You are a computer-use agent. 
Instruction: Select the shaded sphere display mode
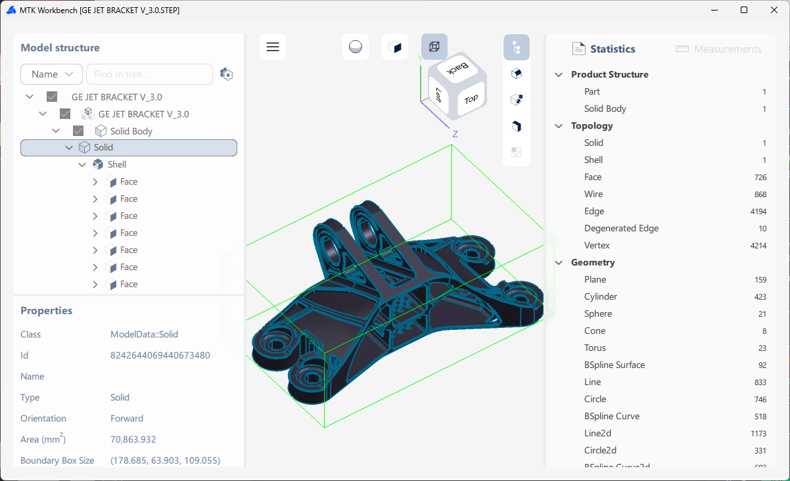click(356, 47)
